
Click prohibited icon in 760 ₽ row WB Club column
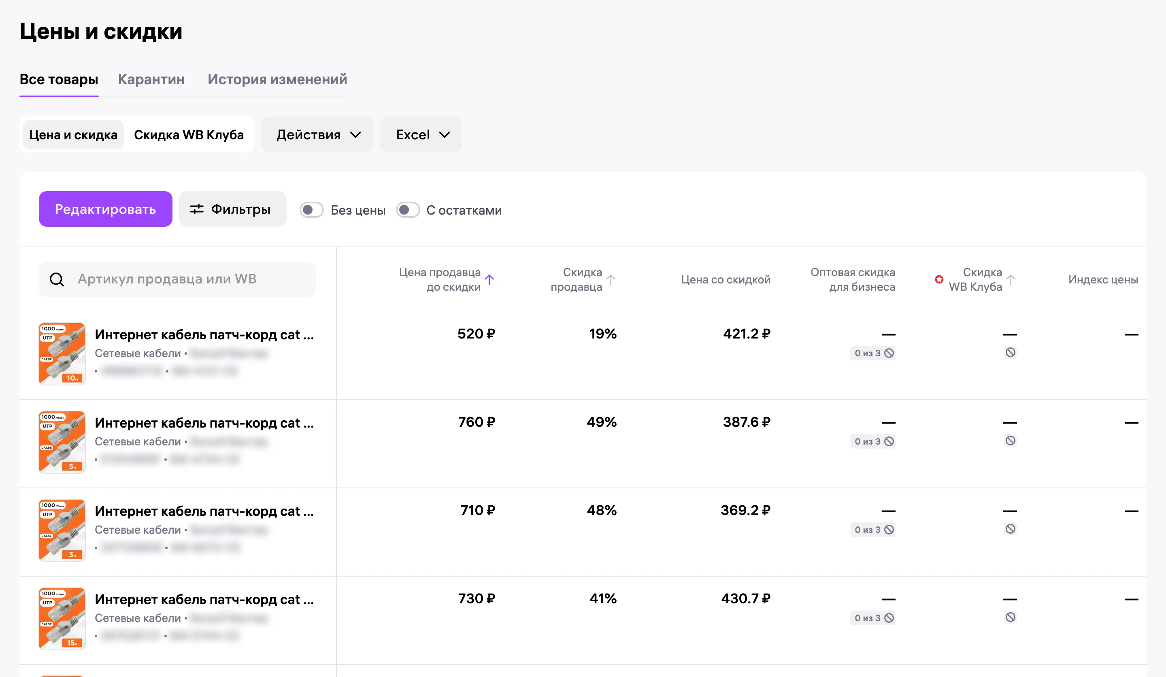click(1011, 441)
